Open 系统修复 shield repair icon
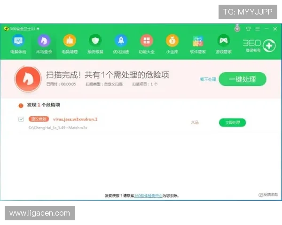The width and height of the screenshot is (282, 225). (95, 41)
